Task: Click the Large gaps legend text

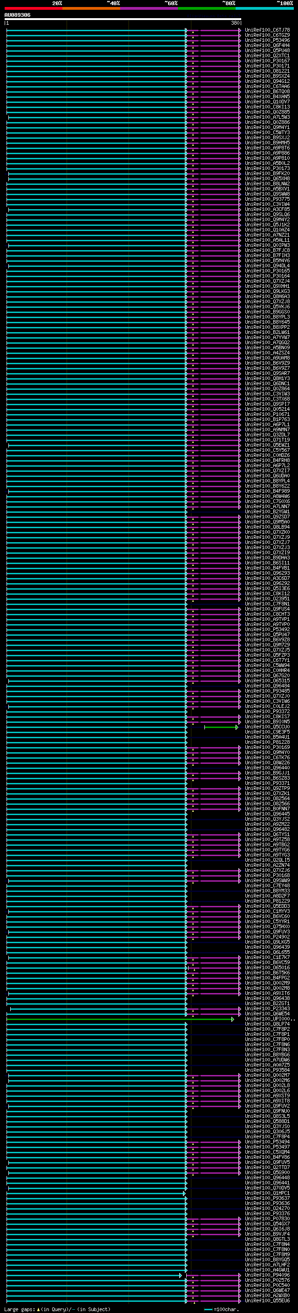Action: (58, 1309)
